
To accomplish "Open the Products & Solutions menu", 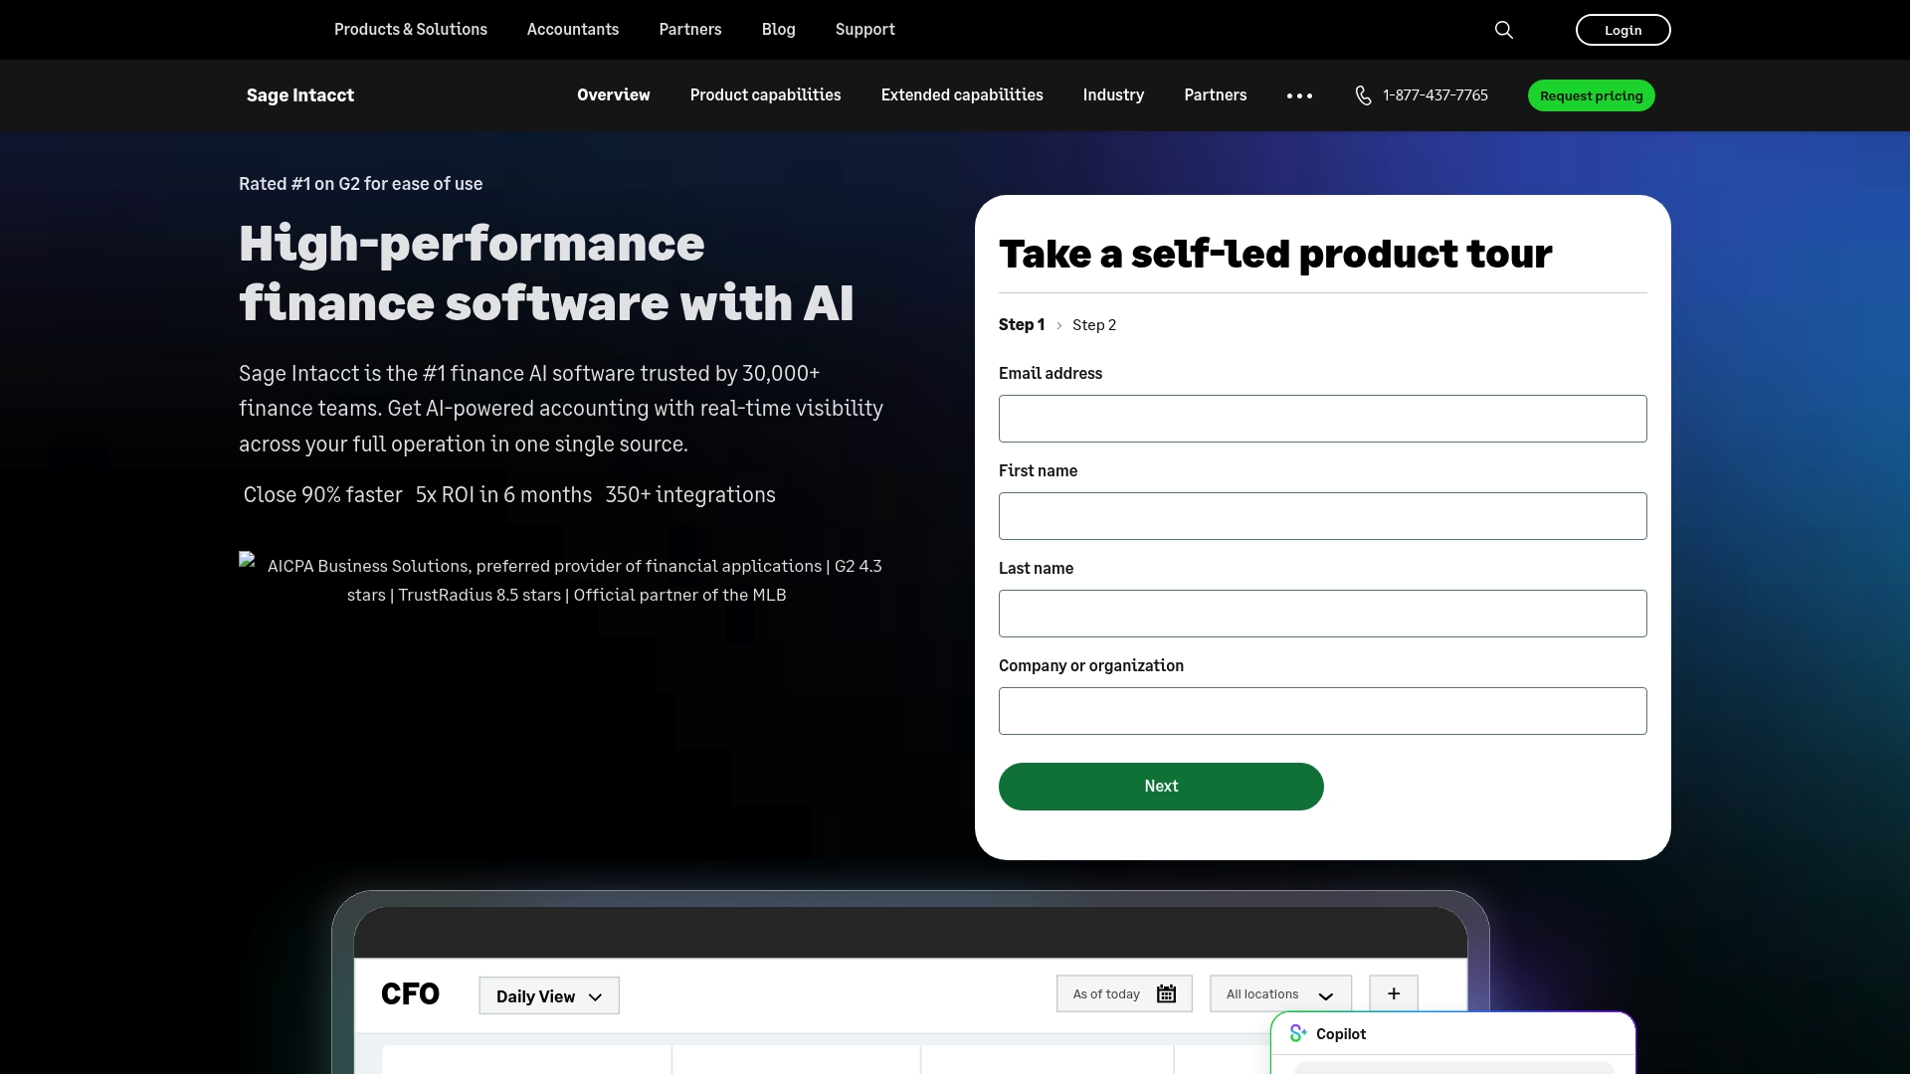I will coord(410,30).
